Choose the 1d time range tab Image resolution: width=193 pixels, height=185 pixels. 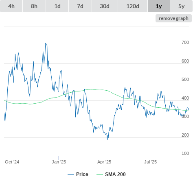tap(57, 6)
